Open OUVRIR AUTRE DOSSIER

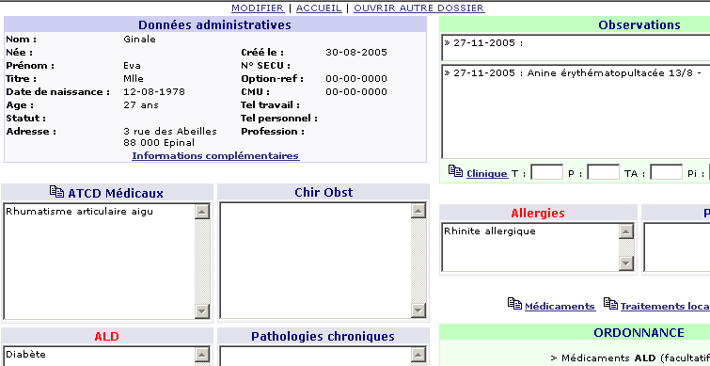(x=419, y=8)
